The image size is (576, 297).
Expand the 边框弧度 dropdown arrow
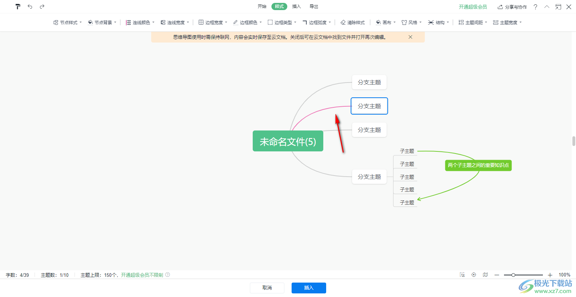tap(330, 22)
